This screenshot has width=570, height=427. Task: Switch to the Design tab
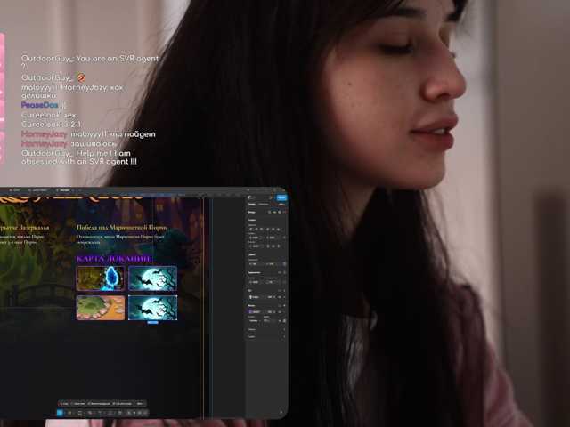(251, 204)
